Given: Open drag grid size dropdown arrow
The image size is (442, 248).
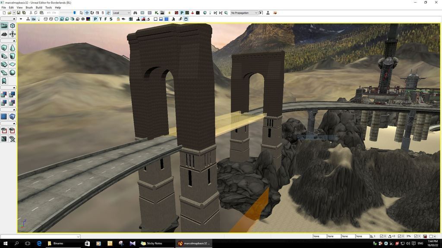Looking at the screenshot, I should click(x=385, y=236).
